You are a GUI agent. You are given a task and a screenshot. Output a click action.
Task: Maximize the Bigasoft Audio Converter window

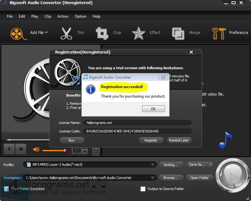[x=233, y=3]
